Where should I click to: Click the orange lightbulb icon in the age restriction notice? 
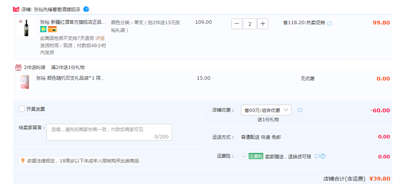23,161
